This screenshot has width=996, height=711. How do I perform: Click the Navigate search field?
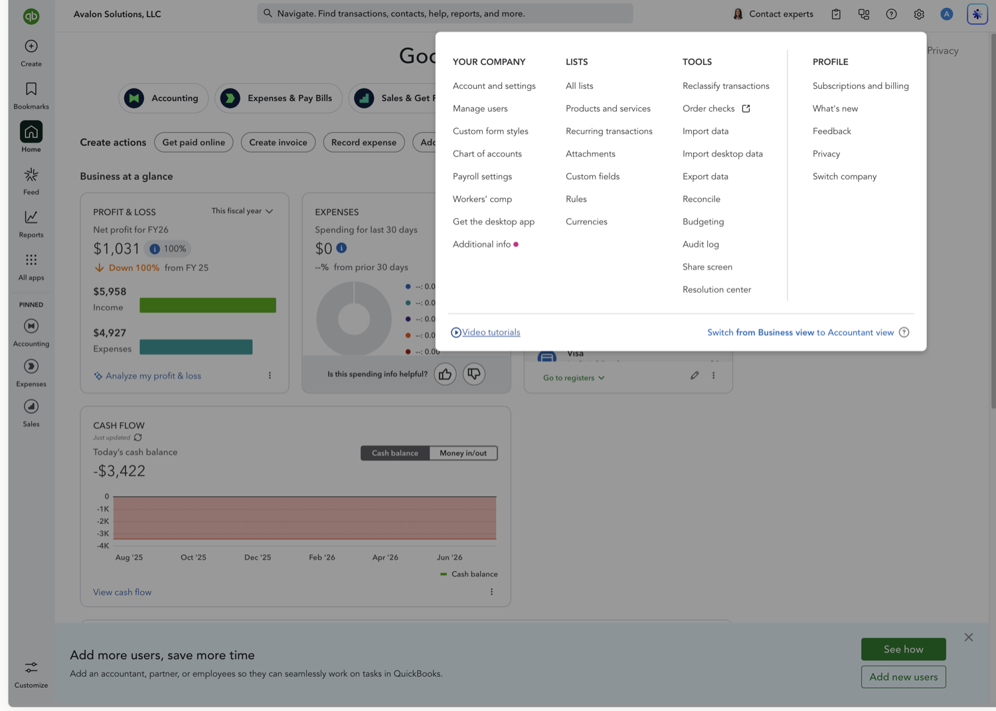pyautogui.click(x=445, y=13)
